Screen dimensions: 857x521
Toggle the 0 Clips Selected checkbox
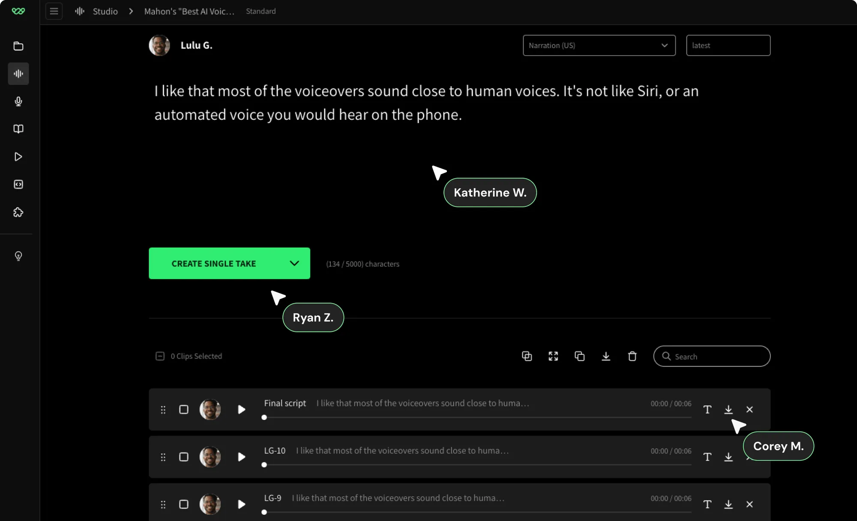tap(160, 356)
